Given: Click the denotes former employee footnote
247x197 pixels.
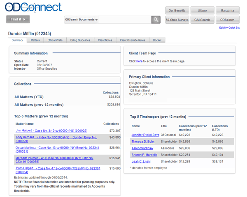Looking at the screenshot, I should (x=148, y=168).
